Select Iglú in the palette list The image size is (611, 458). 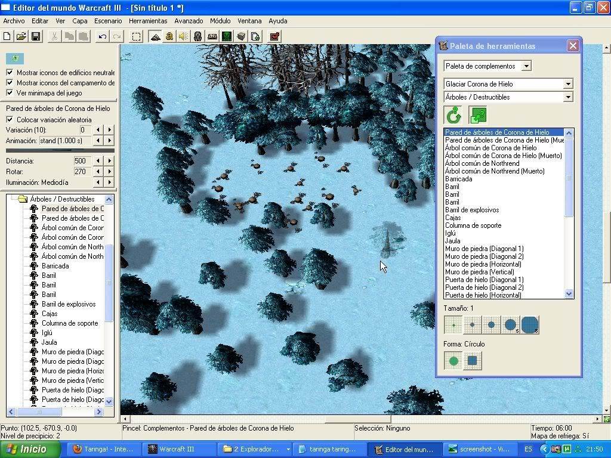pos(450,233)
